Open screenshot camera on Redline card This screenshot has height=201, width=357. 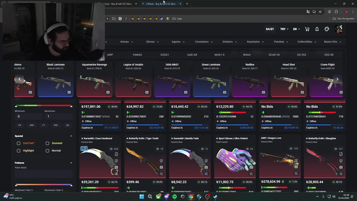[263, 92]
